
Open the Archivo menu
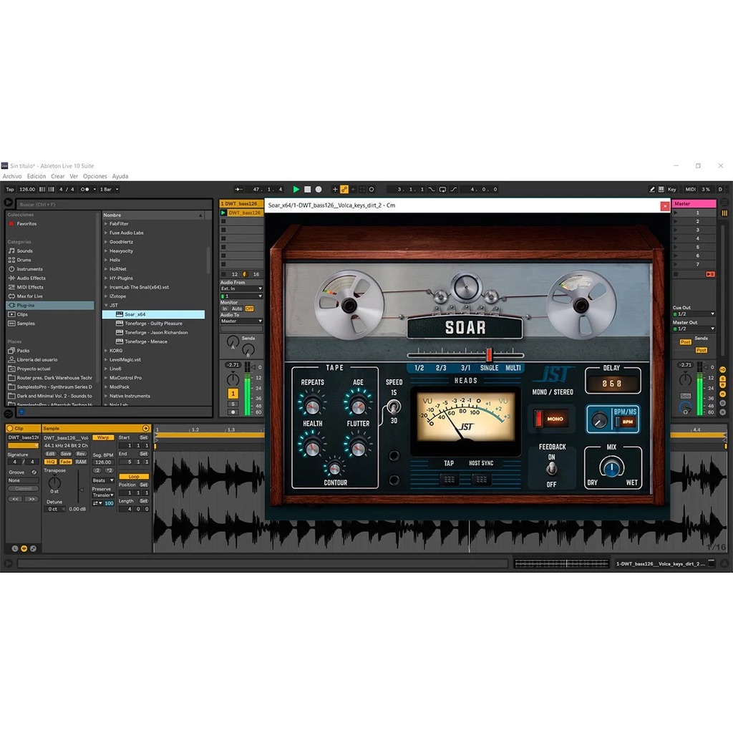(12, 176)
